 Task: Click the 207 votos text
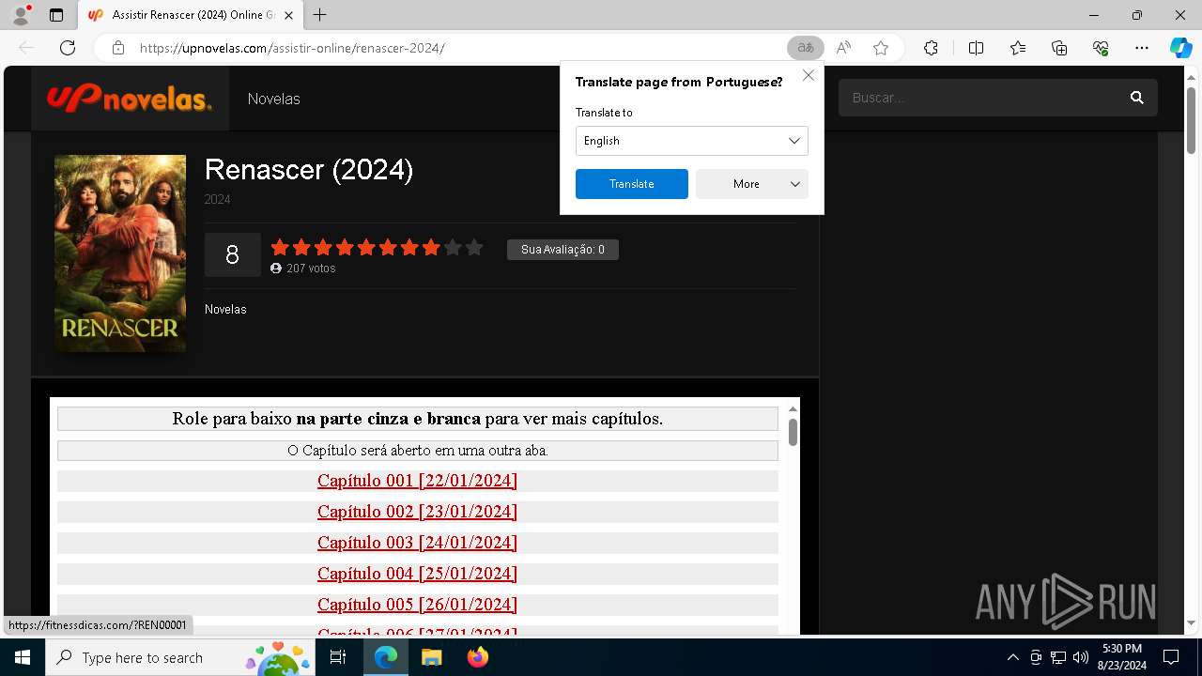(311, 269)
